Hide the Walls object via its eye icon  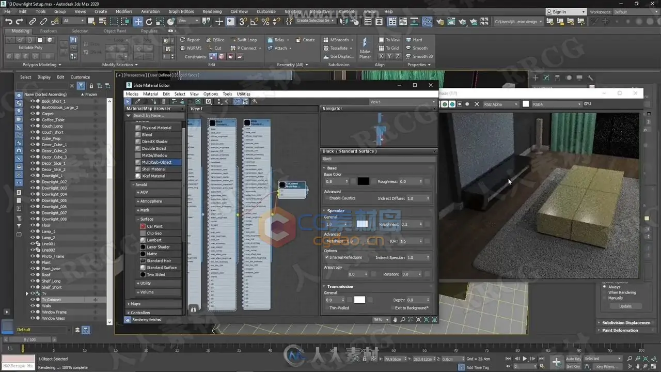click(33, 306)
